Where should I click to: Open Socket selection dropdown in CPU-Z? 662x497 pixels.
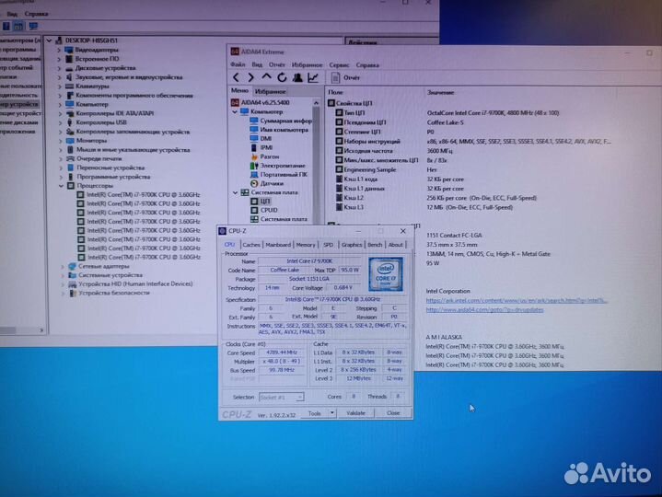coord(281,397)
